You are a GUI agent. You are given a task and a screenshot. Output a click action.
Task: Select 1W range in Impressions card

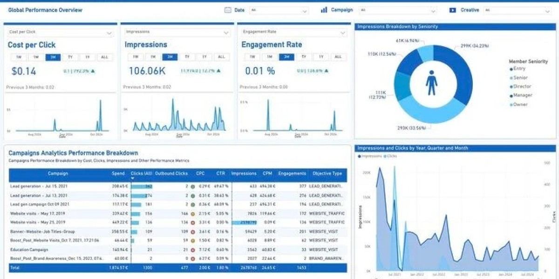[x=136, y=57]
